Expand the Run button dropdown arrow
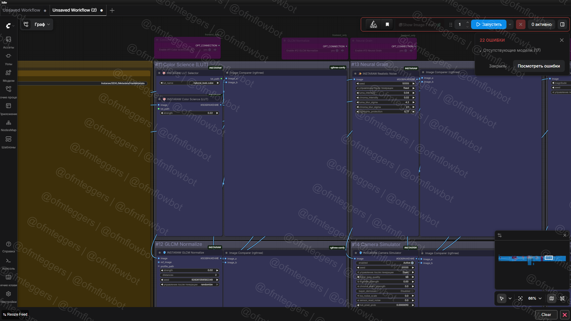The width and height of the screenshot is (571, 321). (510, 24)
